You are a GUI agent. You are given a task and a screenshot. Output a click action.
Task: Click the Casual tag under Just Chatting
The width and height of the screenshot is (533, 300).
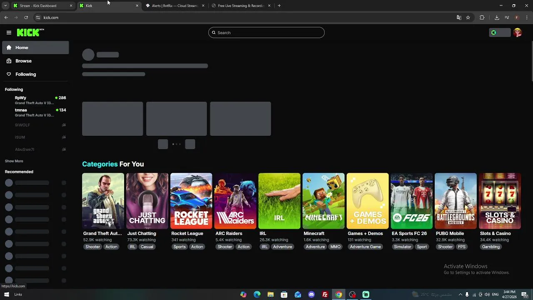coord(147,247)
